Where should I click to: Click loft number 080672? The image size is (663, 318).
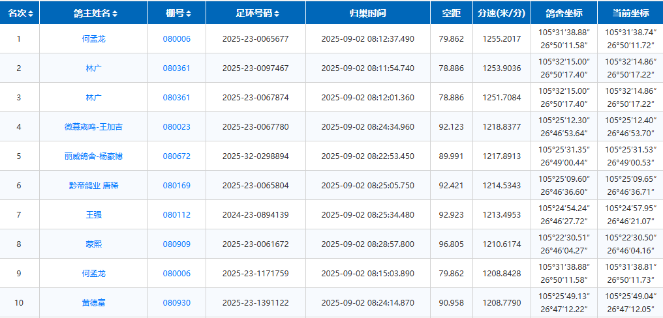pyautogui.click(x=176, y=156)
